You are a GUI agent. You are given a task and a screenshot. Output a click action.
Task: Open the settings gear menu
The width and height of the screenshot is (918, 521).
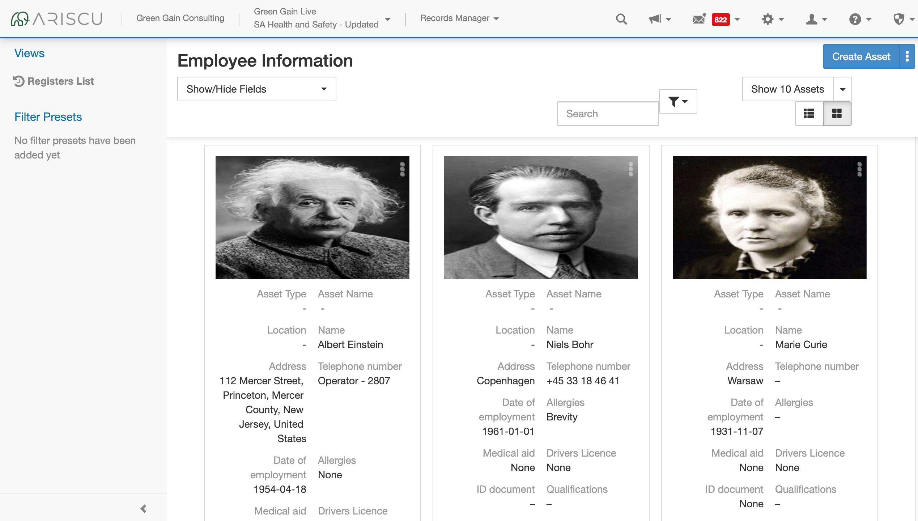click(768, 19)
